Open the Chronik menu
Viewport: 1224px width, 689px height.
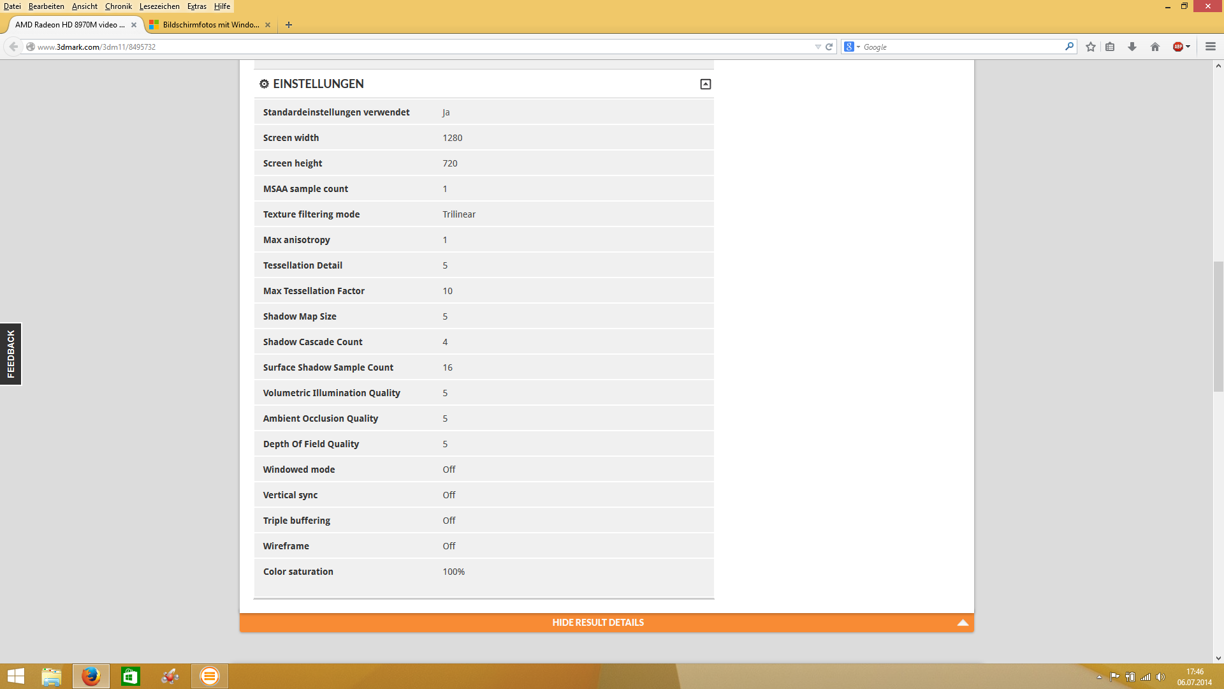(118, 6)
